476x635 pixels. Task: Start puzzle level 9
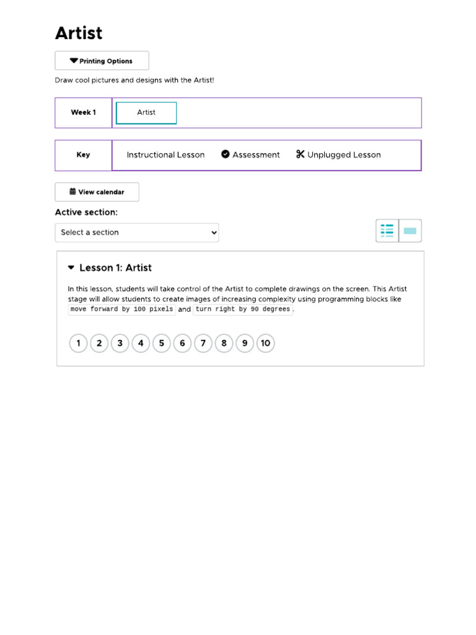coord(245,343)
